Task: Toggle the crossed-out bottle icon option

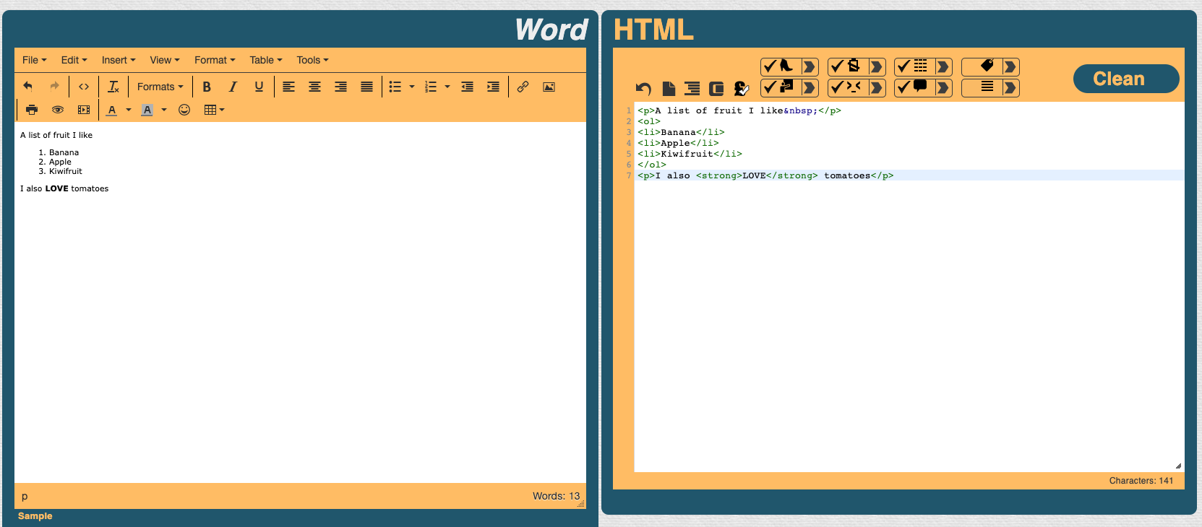Action: tap(847, 66)
